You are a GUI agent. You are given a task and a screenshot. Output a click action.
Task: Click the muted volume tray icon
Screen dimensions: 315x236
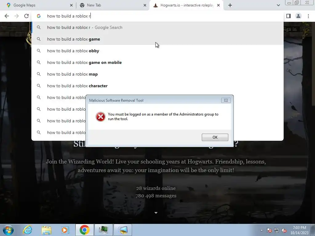pyautogui.click(x=284, y=230)
